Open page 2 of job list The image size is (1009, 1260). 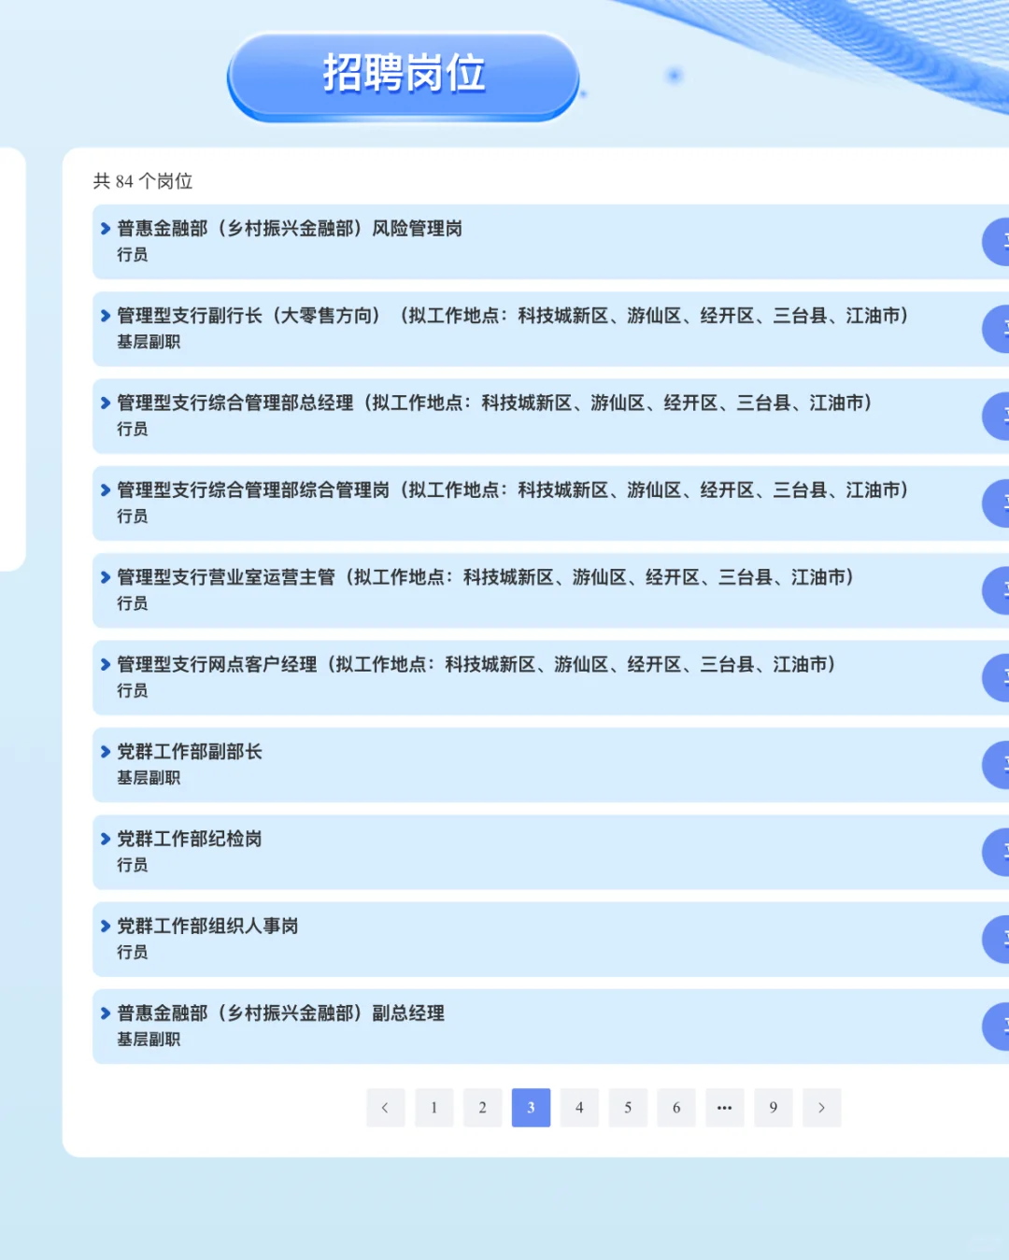click(x=482, y=1108)
